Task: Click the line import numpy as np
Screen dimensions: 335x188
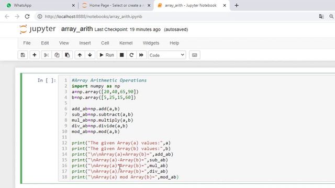Action: 96,86
